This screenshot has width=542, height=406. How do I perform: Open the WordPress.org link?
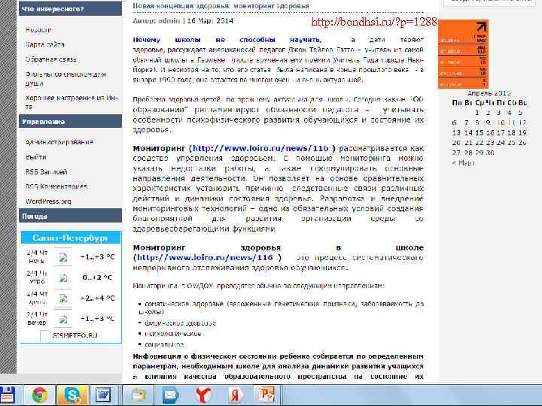point(48,201)
